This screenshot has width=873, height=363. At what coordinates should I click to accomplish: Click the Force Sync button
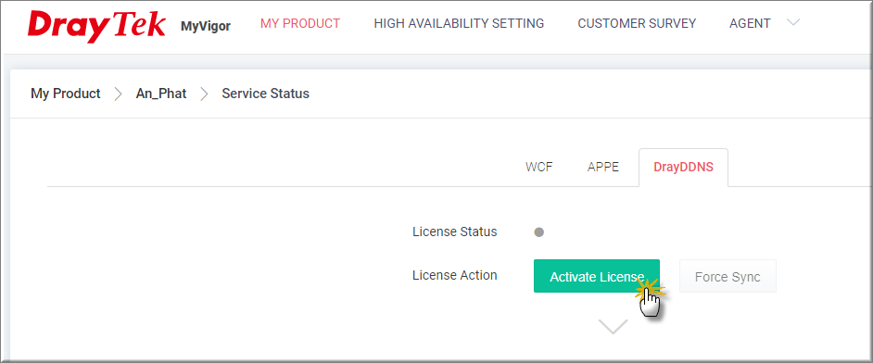click(x=727, y=276)
